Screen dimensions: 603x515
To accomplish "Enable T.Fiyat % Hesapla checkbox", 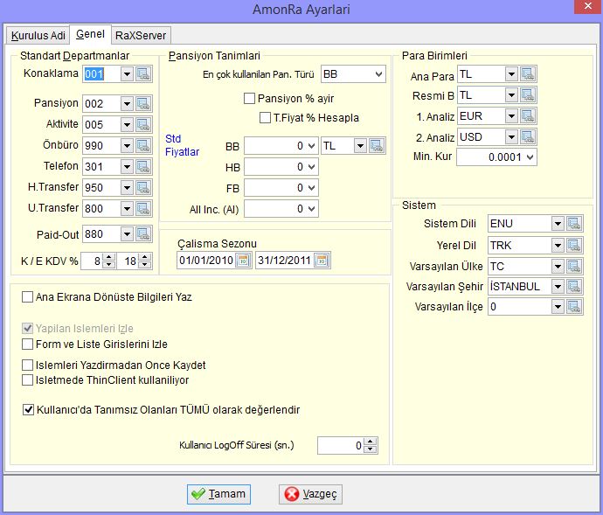I will [265, 117].
